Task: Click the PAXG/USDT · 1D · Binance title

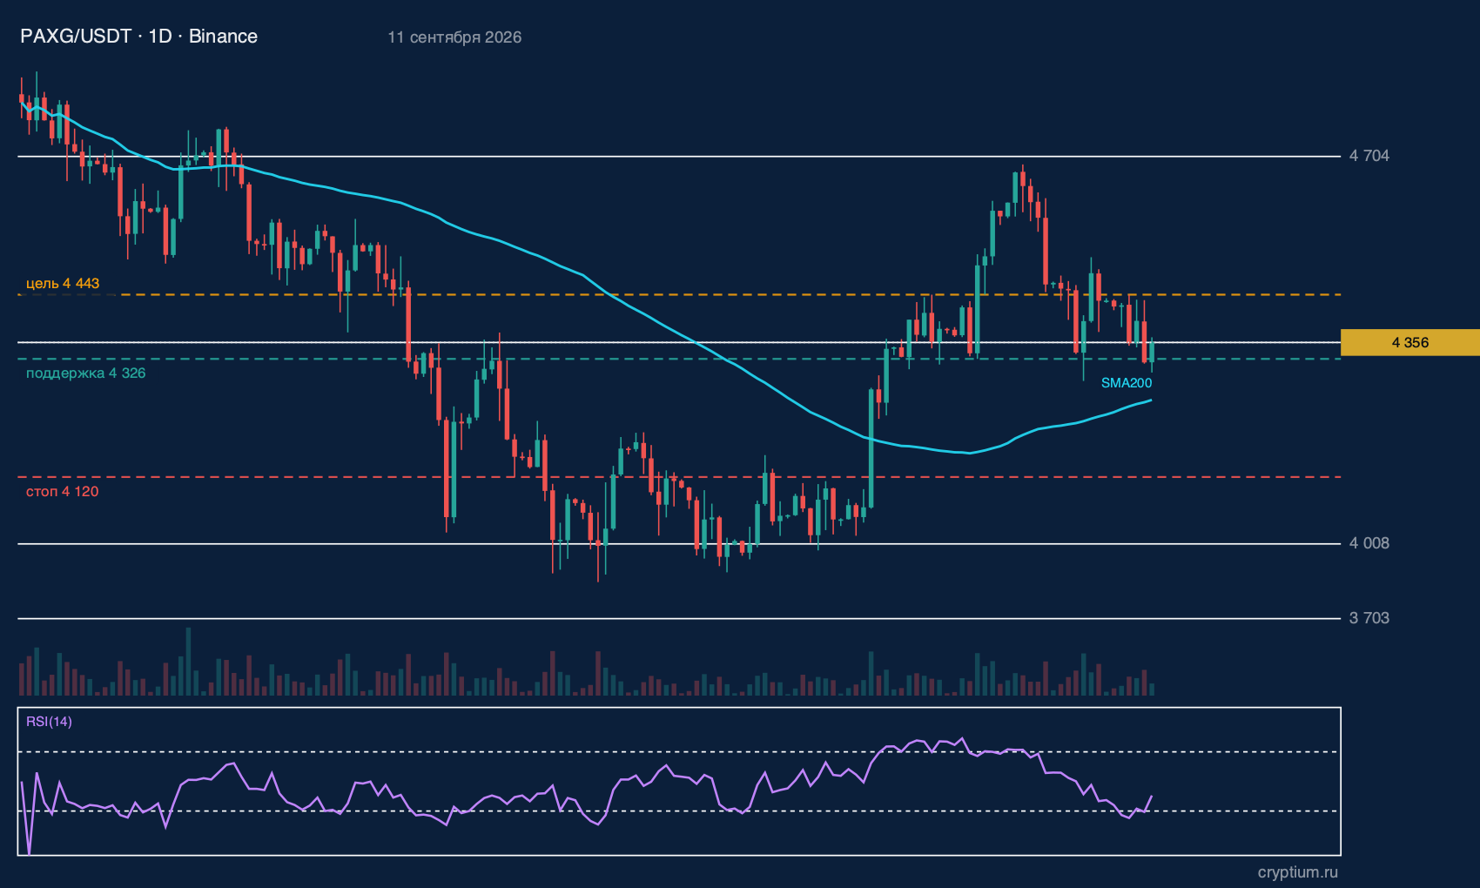Action: [138, 37]
